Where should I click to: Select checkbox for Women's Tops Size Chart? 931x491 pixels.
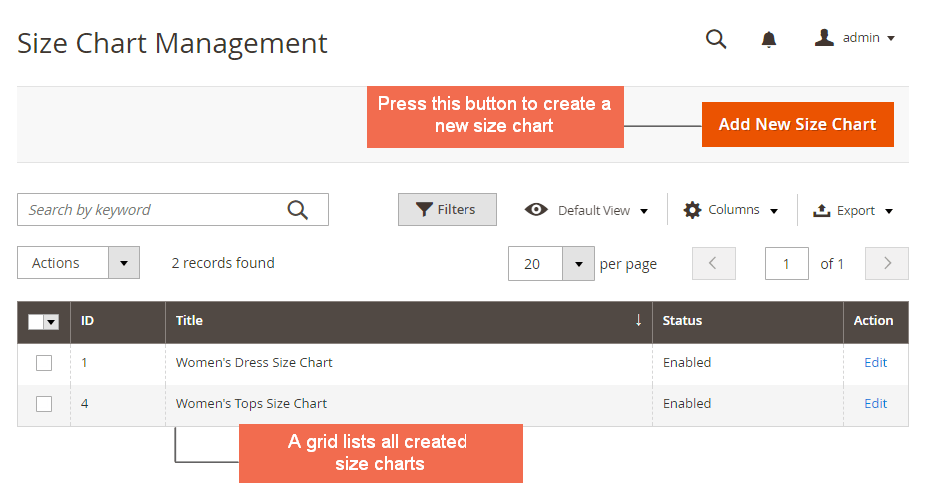(44, 404)
